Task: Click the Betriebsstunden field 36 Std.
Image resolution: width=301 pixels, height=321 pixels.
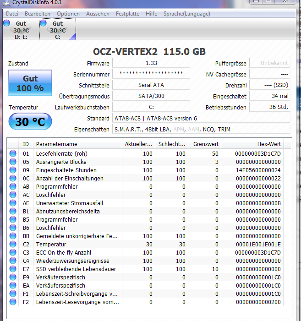Action: [270, 107]
